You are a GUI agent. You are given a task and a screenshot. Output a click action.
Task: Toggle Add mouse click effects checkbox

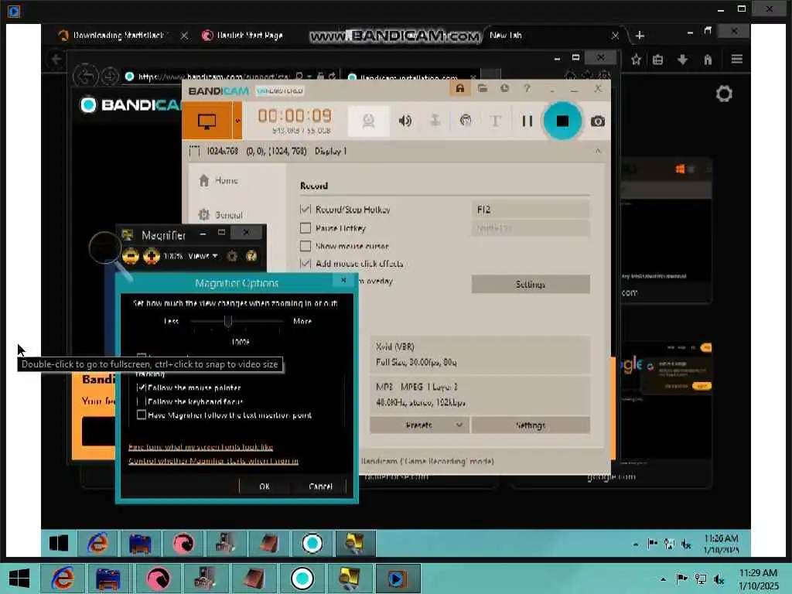pyautogui.click(x=305, y=263)
